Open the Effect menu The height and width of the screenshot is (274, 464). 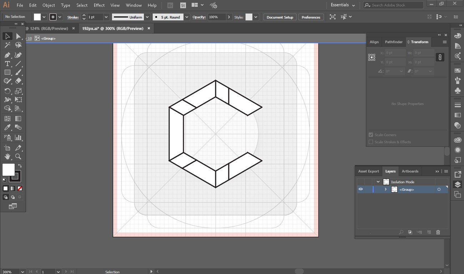click(x=99, y=5)
